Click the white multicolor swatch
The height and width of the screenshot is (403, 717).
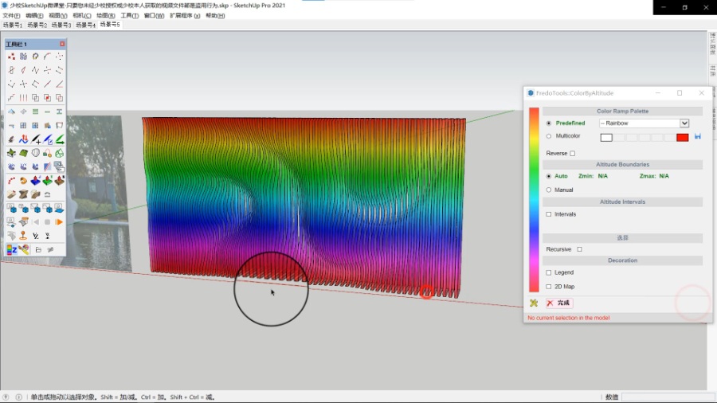coord(606,137)
